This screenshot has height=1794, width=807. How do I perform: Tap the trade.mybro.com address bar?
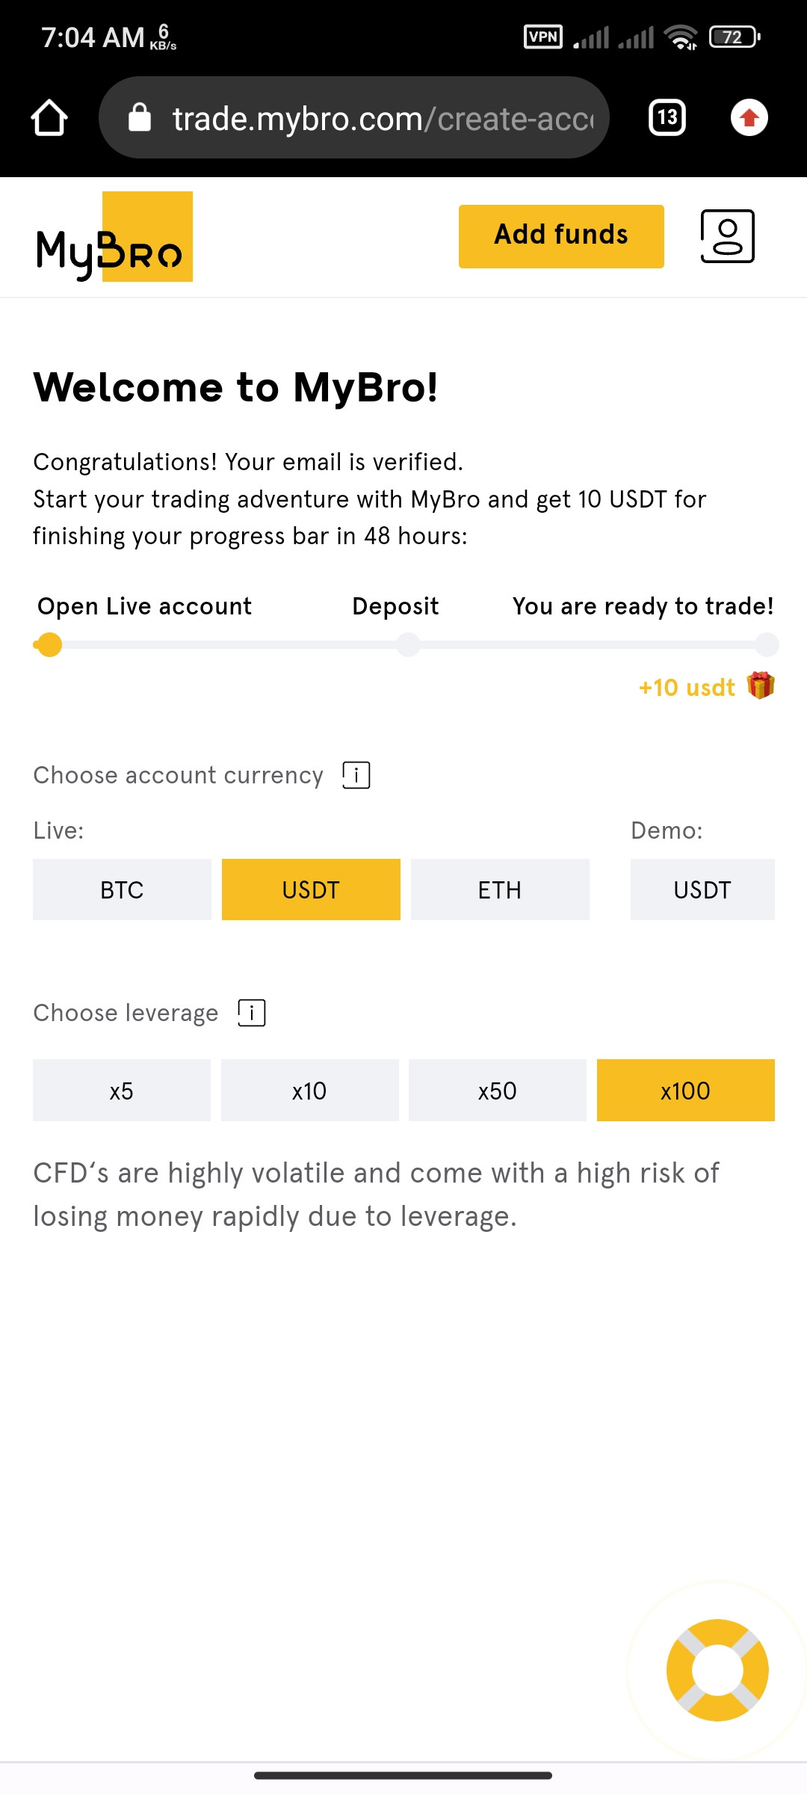click(x=354, y=118)
